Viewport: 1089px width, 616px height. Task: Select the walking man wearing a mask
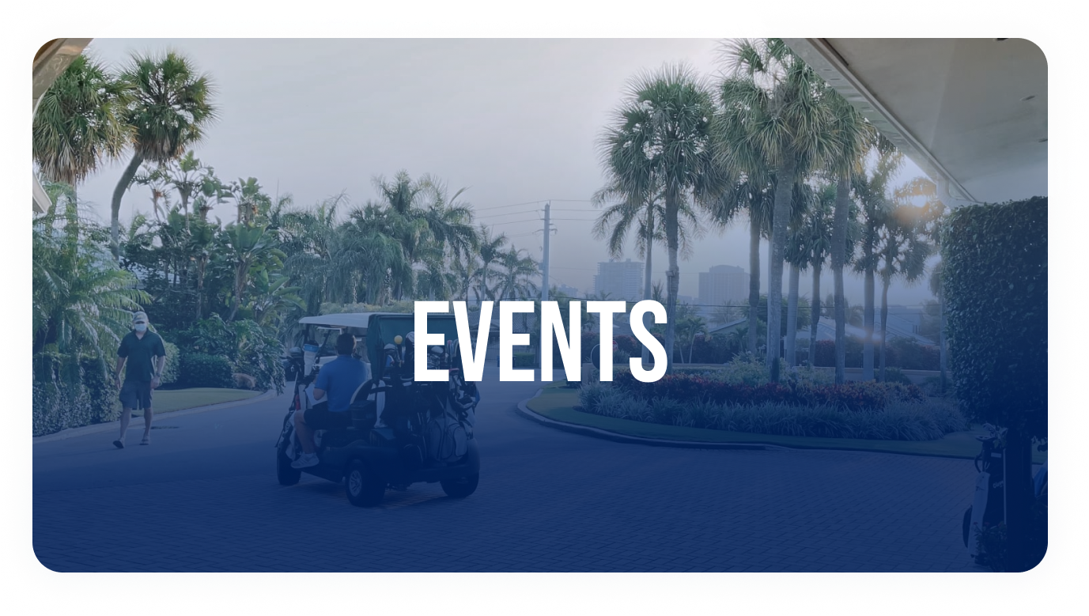(x=139, y=377)
